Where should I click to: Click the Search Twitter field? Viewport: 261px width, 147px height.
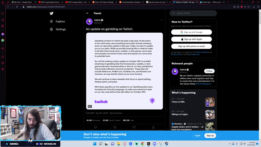point(193,13)
